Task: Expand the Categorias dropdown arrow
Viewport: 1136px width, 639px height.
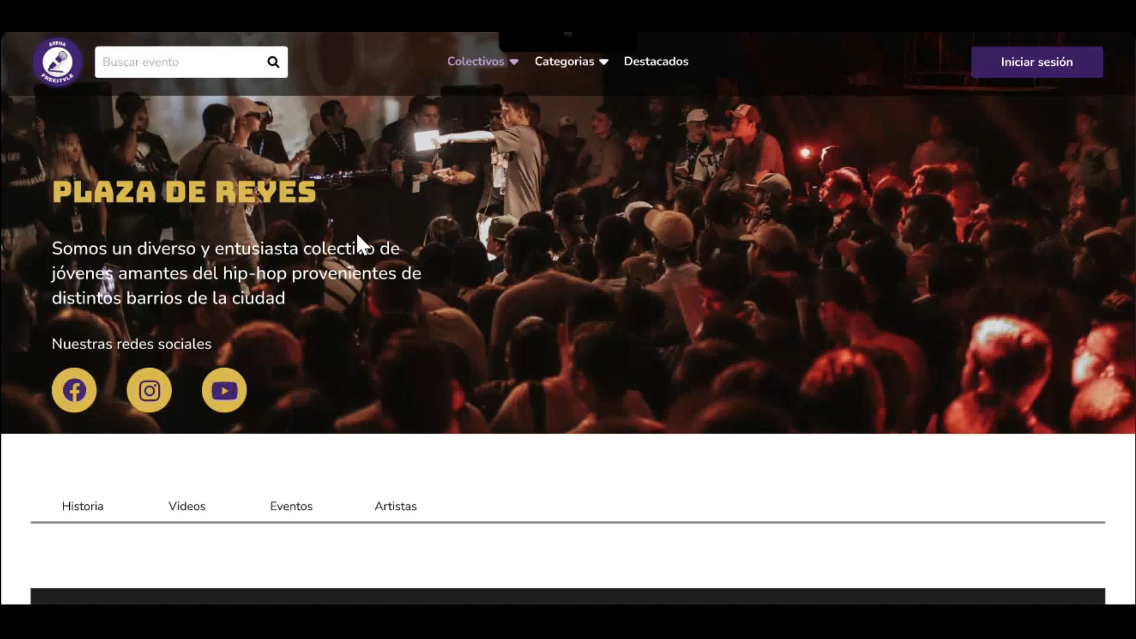Action: [x=603, y=62]
